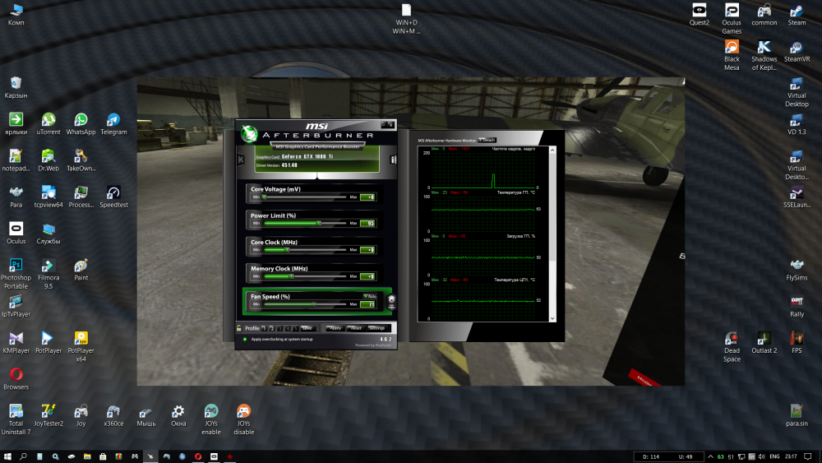Expand the system tray hidden icons chevron
Viewport: 822px width, 463px height.
pyautogui.click(x=710, y=456)
